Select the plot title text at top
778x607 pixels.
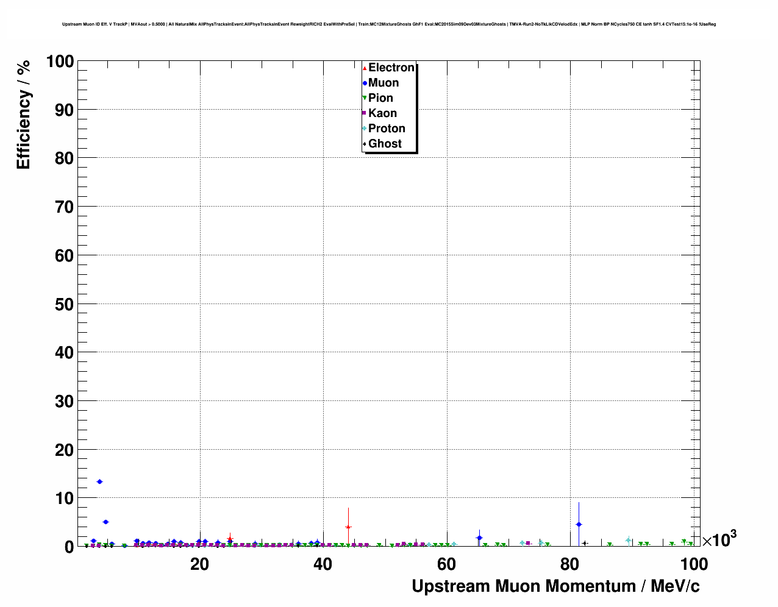[389, 24]
